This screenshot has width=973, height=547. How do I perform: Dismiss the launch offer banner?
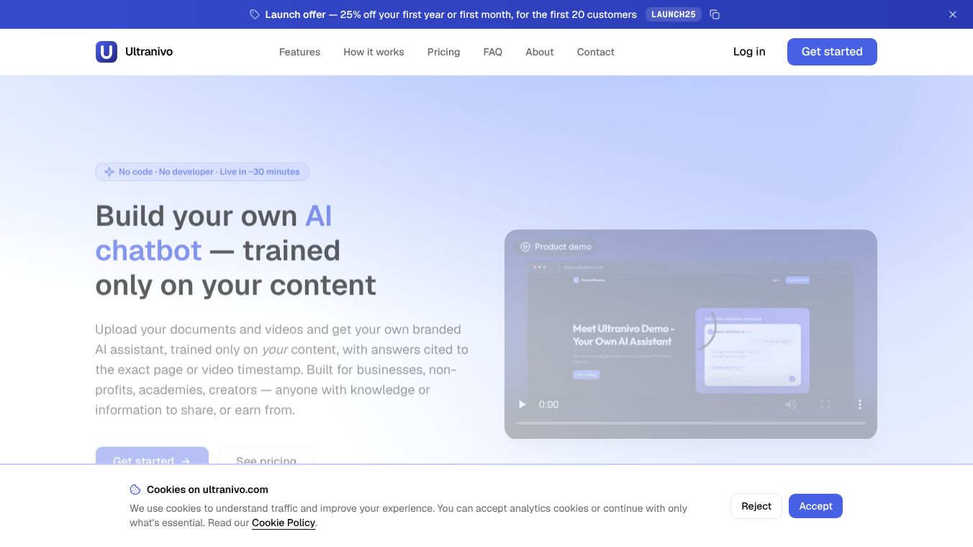click(953, 14)
